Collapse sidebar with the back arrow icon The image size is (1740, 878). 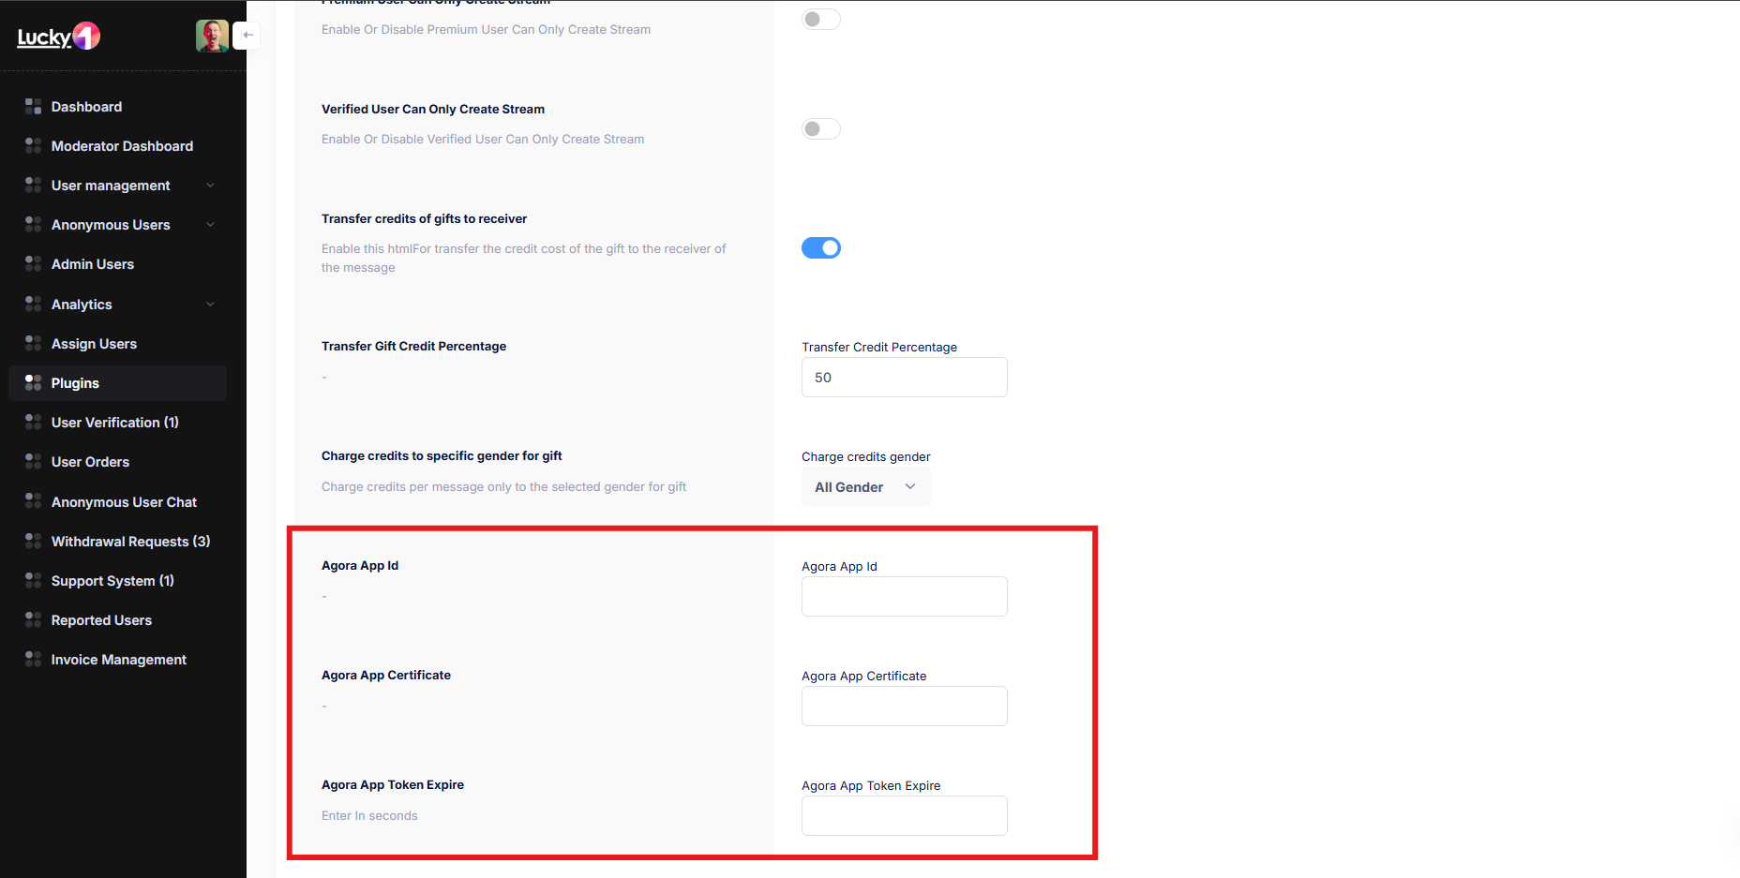(x=247, y=36)
